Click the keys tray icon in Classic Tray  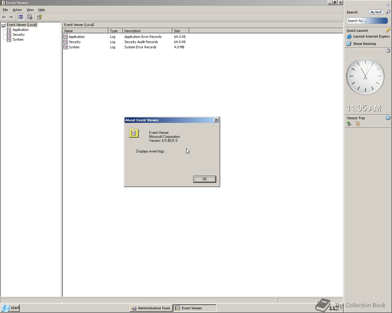[x=357, y=124]
